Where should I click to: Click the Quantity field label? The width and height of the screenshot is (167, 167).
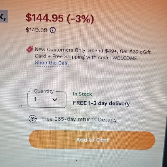coord(44,91)
